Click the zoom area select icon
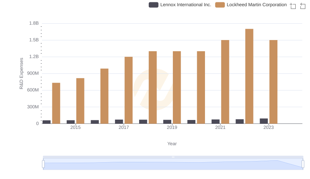Image resolution: width=310 pixels, height=179 pixels. 293,6
